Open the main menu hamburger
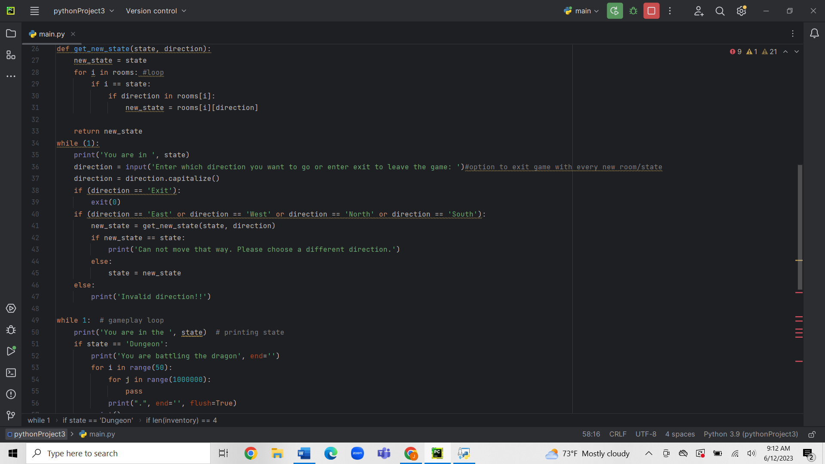Screen dimensions: 825x464 (34, 11)
